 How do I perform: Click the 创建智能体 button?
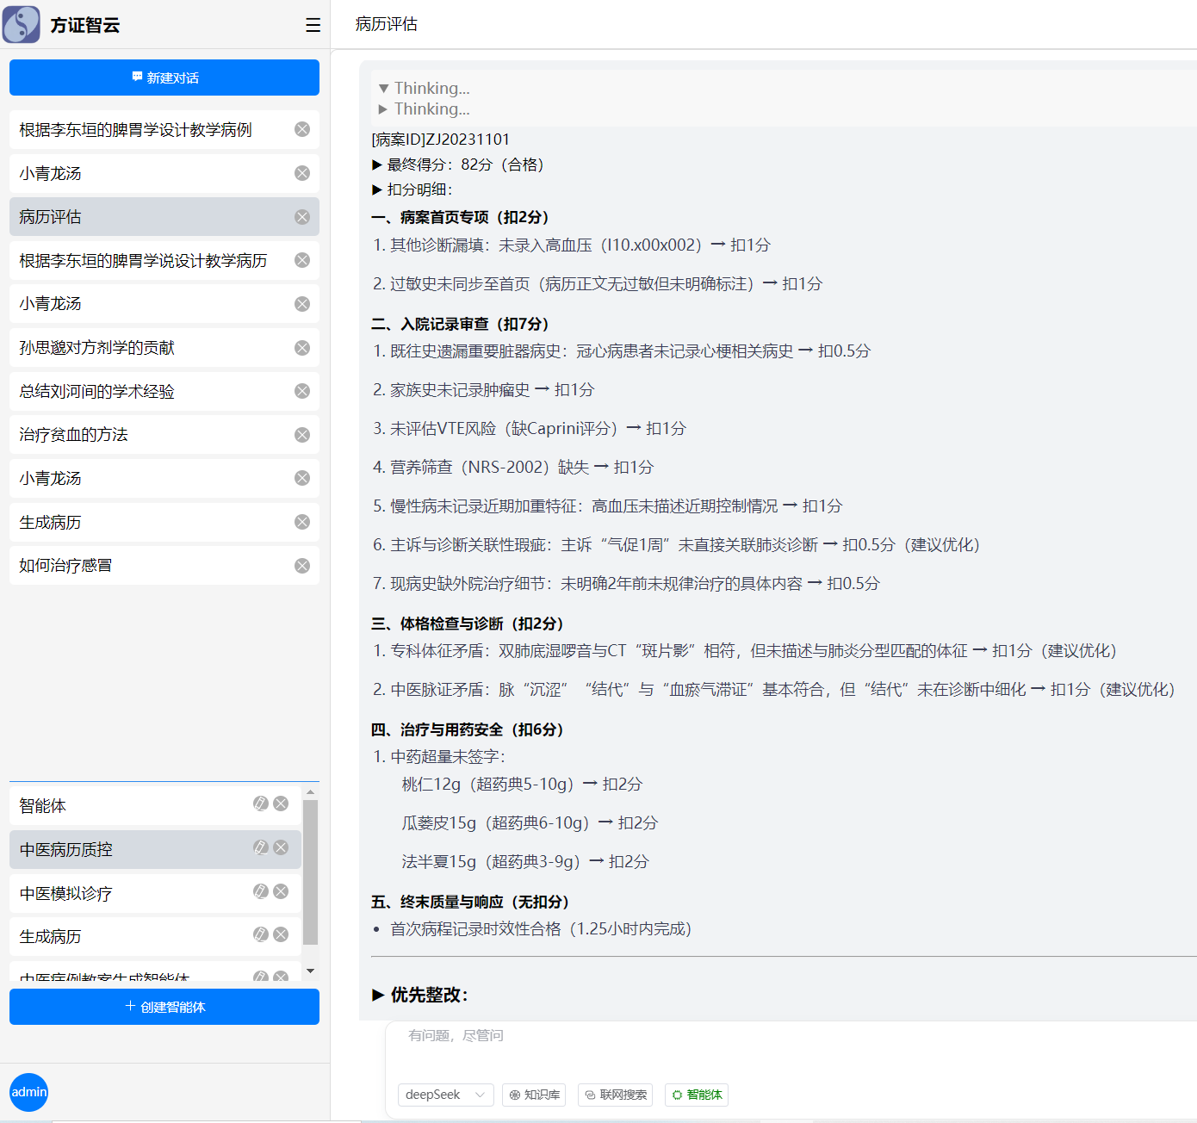(164, 1007)
